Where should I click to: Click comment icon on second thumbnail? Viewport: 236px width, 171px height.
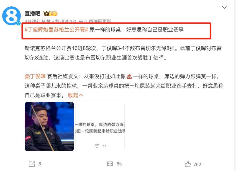(97, 146)
